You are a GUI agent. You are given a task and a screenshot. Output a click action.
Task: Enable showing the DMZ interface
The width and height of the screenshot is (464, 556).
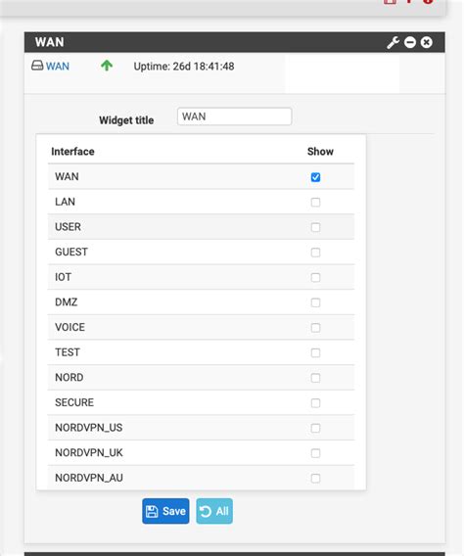315,302
